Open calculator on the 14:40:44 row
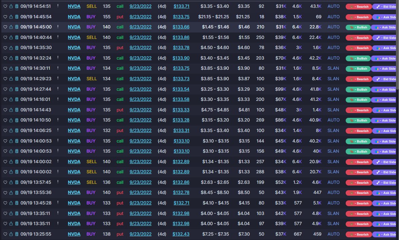The image size is (399, 240). [x=17, y=37]
